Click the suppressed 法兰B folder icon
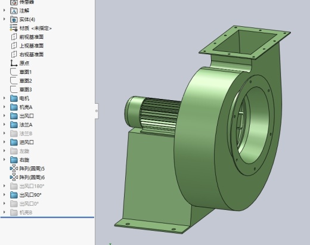This screenshot has width=310, height=245. (14, 134)
